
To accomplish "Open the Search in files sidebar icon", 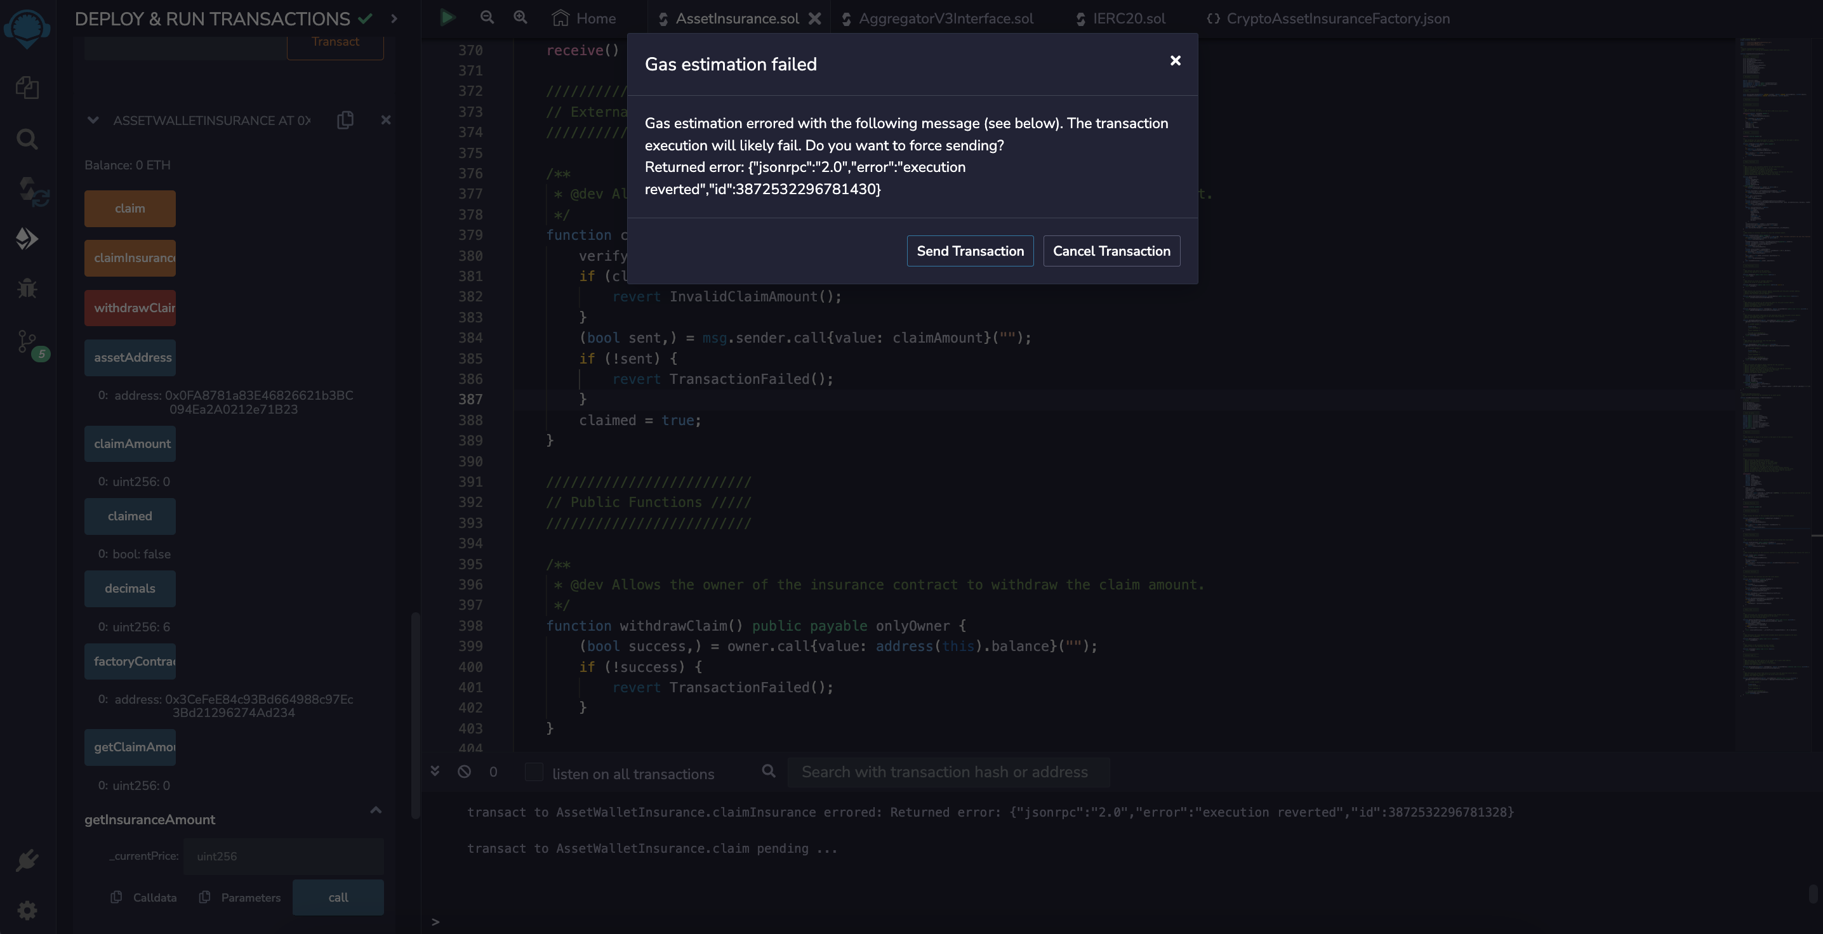I will (27, 139).
